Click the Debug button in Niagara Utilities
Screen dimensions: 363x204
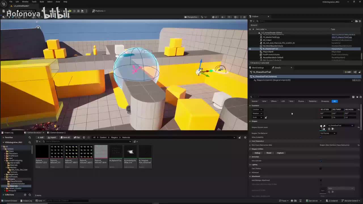coord(257,153)
